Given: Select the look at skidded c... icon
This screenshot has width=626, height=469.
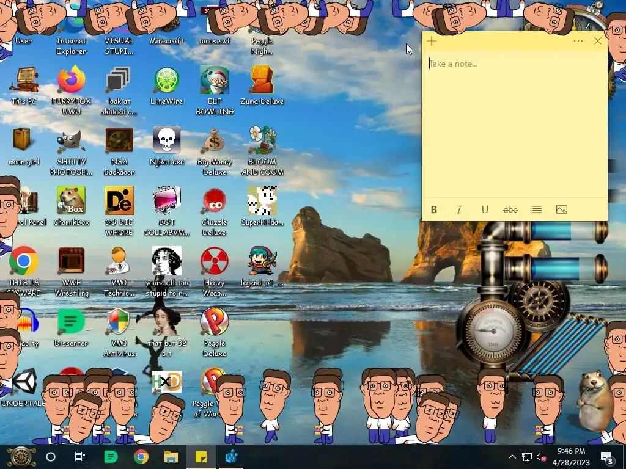Looking at the screenshot, I should point(119,91).
